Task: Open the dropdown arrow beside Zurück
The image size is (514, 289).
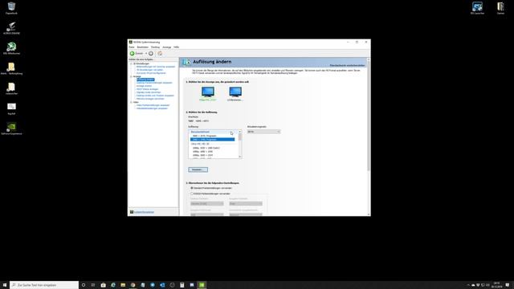Action: coord(146,54)
